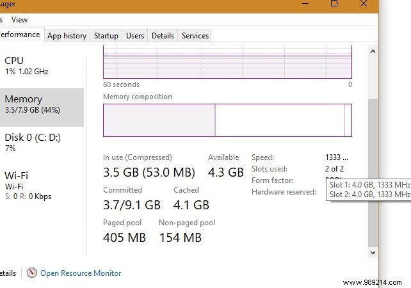Click the '405 MB' paged pool value
The image size is (411, 288).
click(x=124, y=237)
